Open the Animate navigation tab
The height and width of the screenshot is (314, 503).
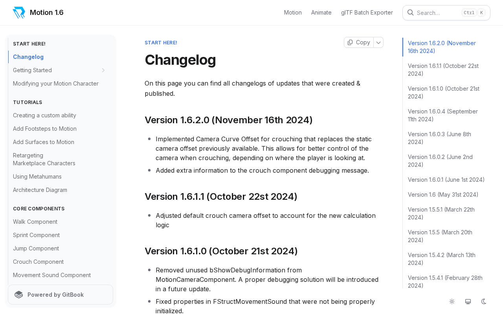point(321,13)
